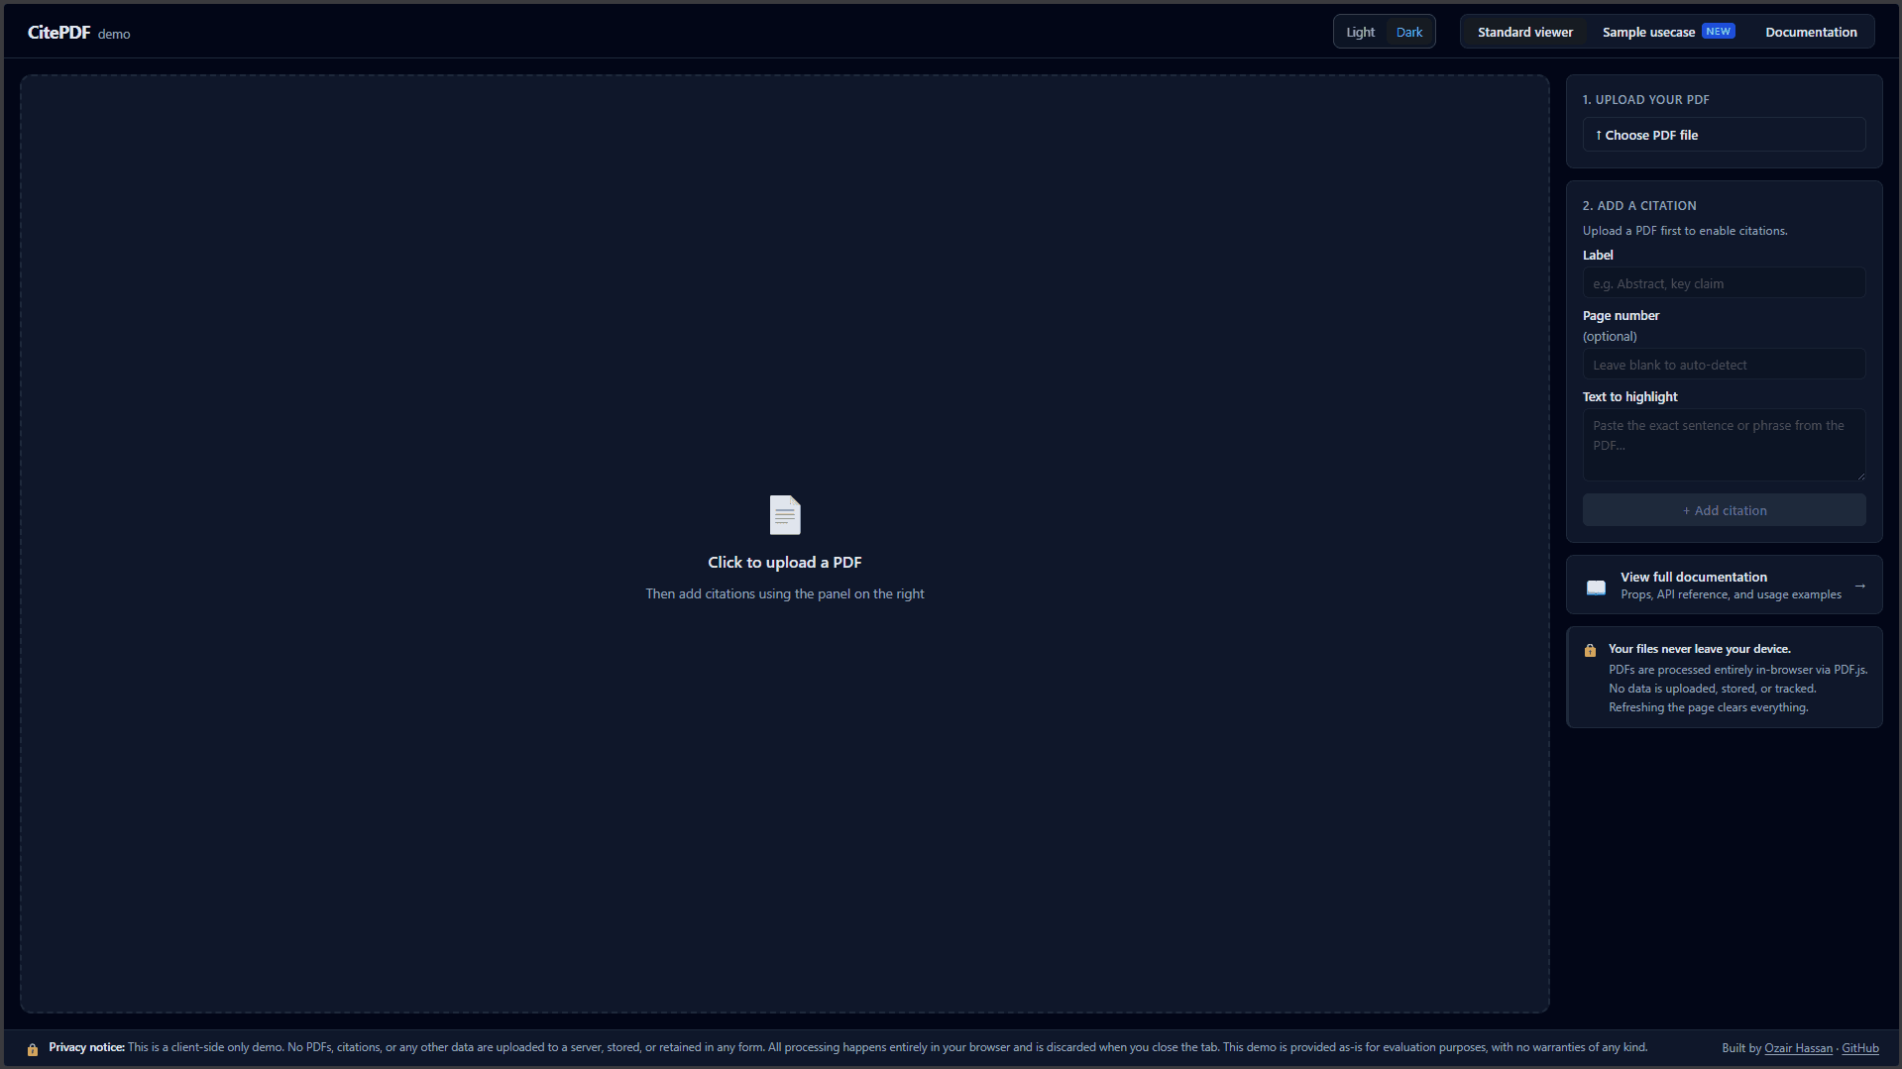Click the PDF document icon in upload area
This screenshot has width=1902, height=1069.
pyautogui.click(x=784, y=515)
